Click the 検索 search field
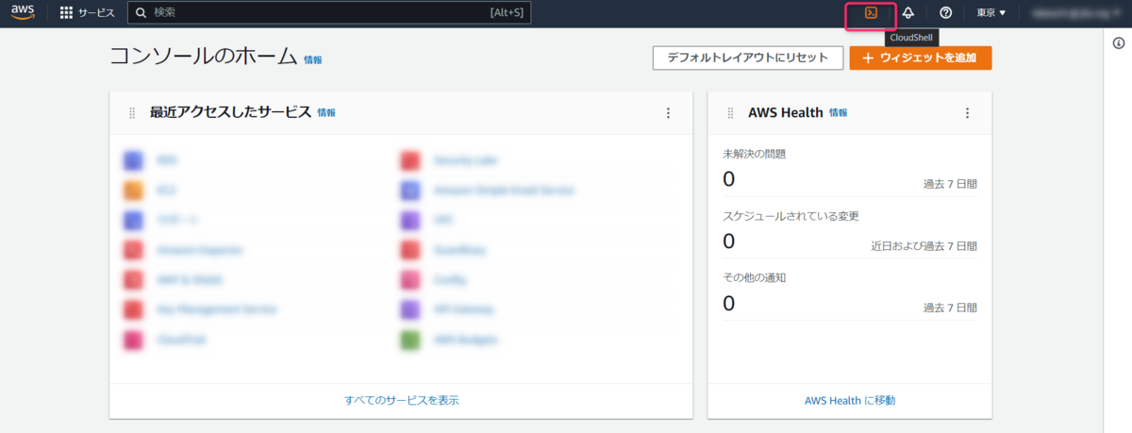 click(x=330, y=13)
